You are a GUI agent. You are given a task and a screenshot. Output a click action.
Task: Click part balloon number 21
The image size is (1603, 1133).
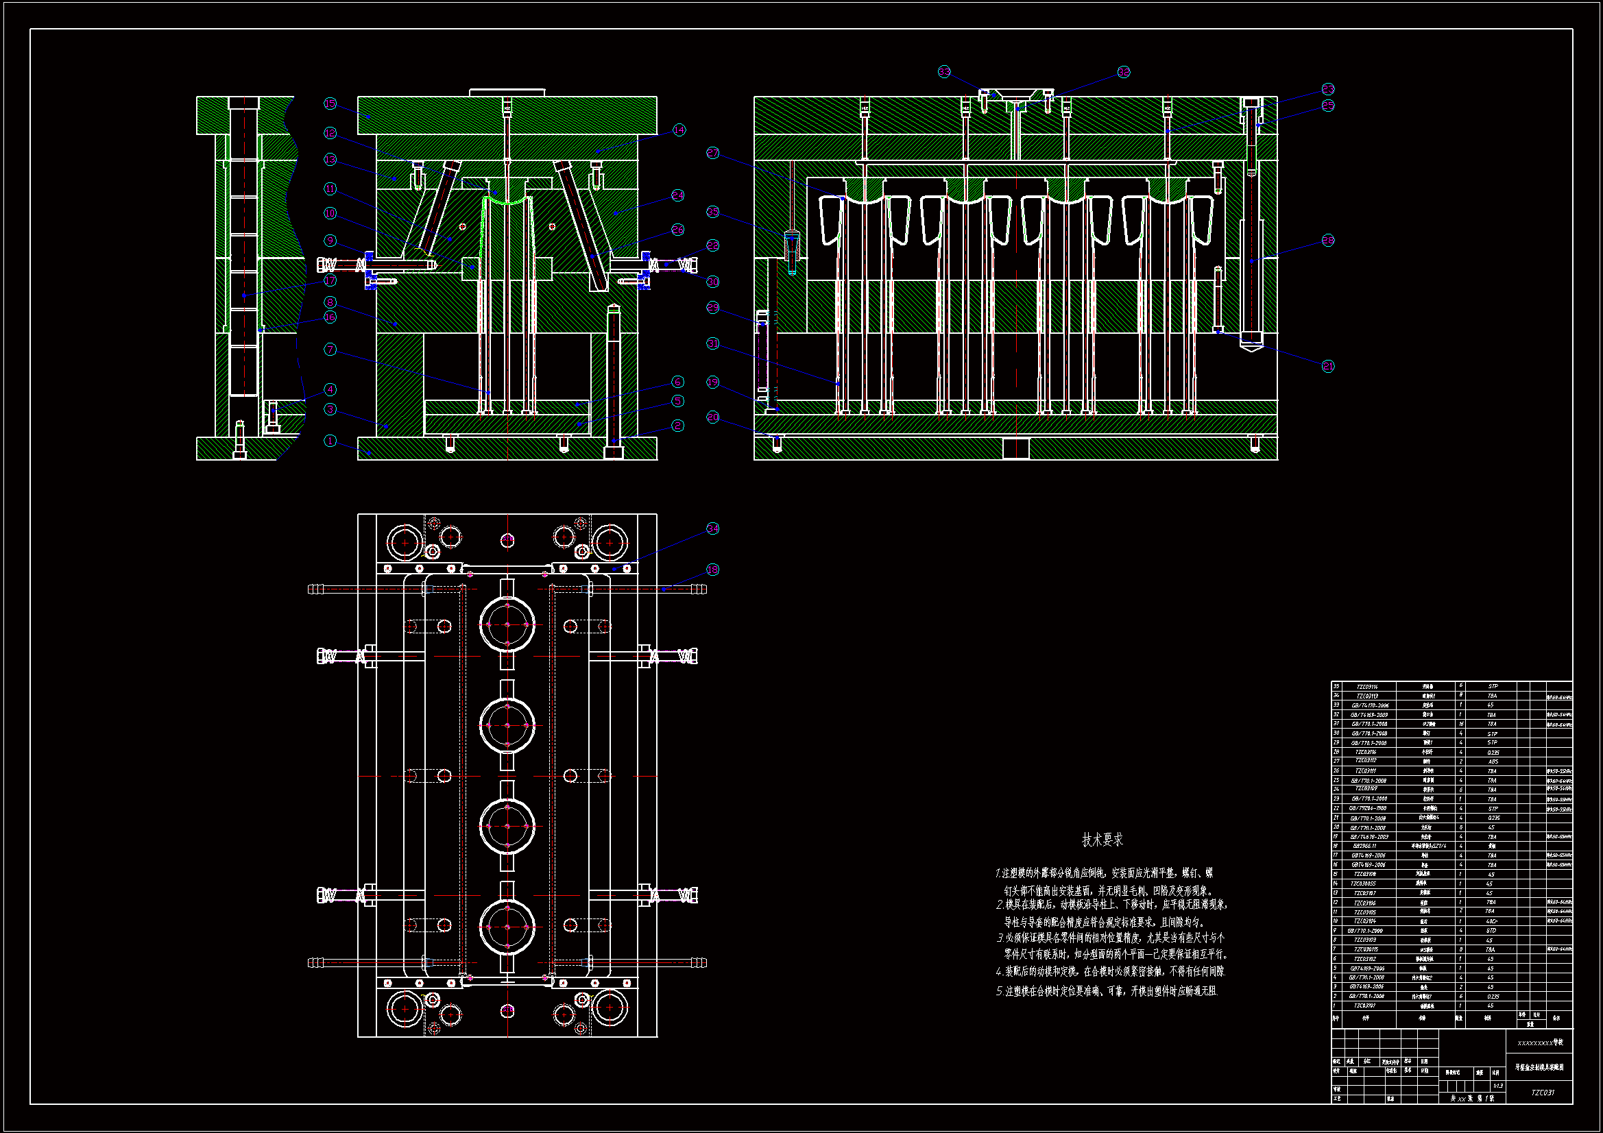click(1327, 366)
